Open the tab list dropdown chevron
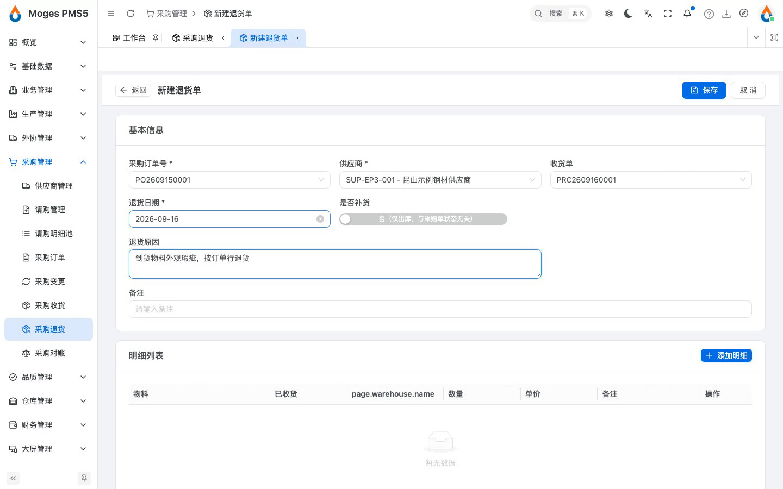The width and height of the screenshot is (783, 489). tap(756, 37)
